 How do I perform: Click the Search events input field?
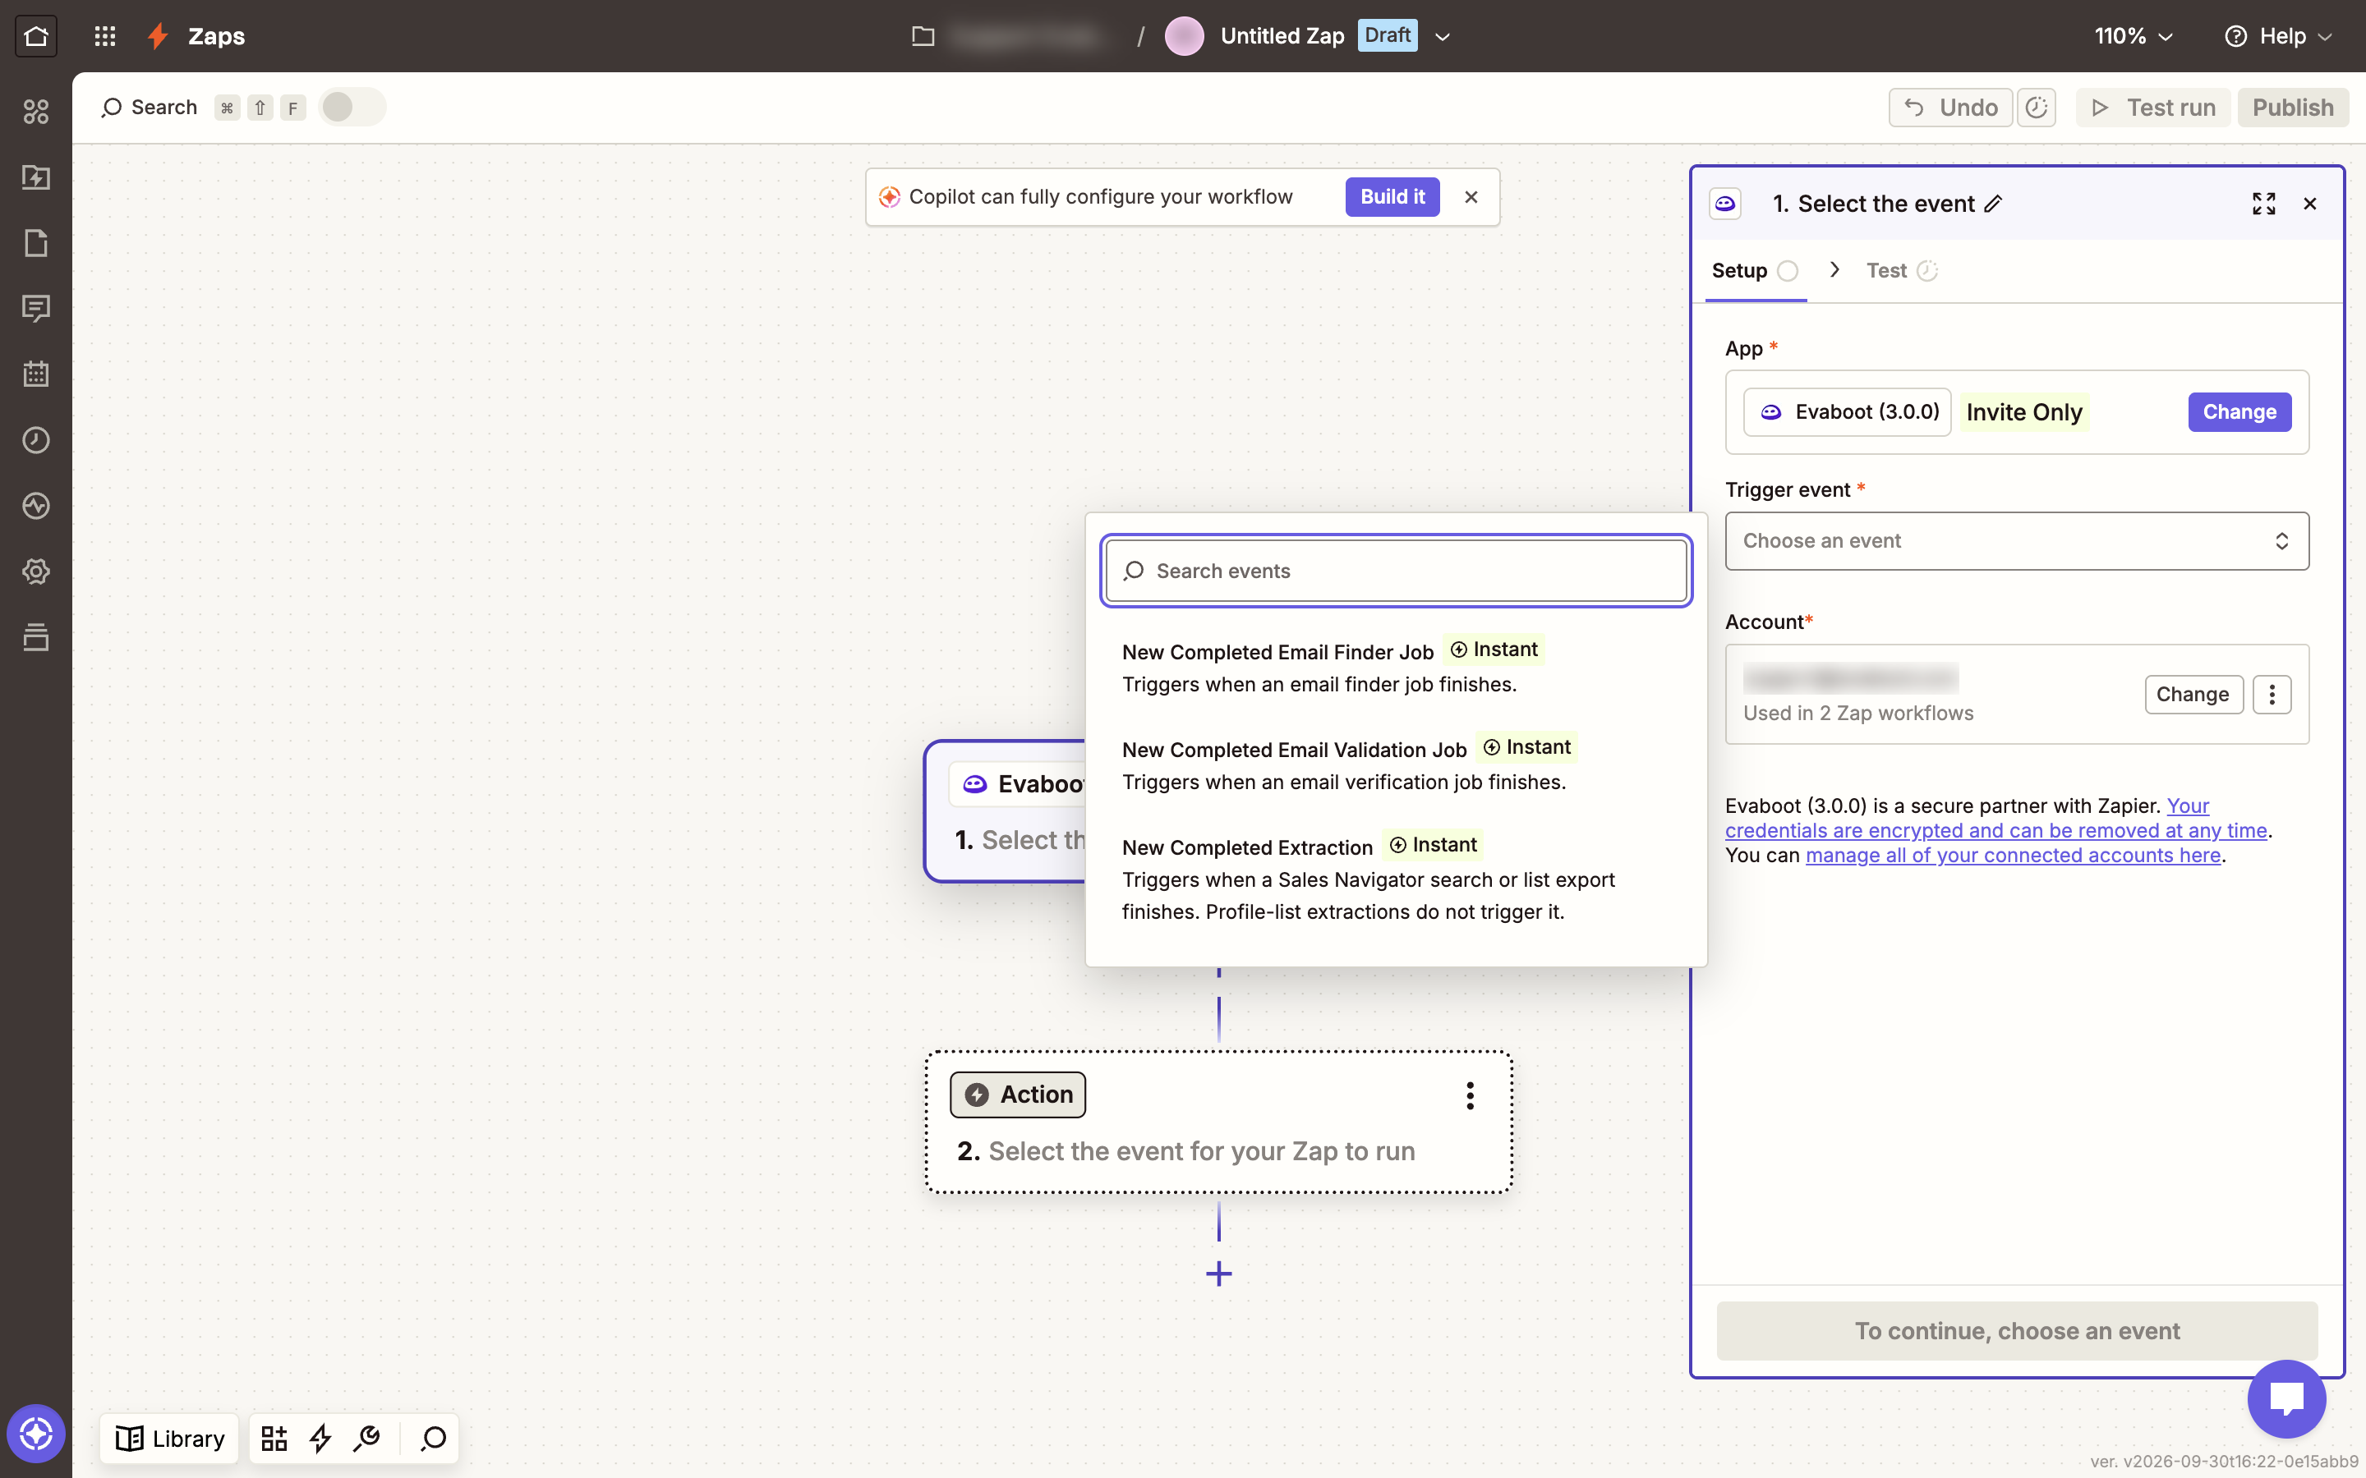[x=1395, y=571]
